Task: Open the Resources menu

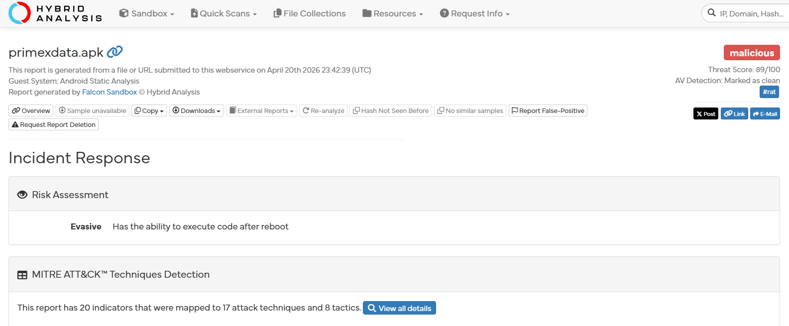Action: click(x=393, y=13)
